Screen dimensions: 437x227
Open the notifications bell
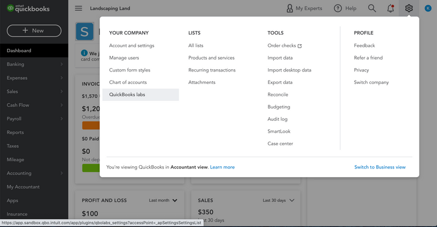point(390,9)
